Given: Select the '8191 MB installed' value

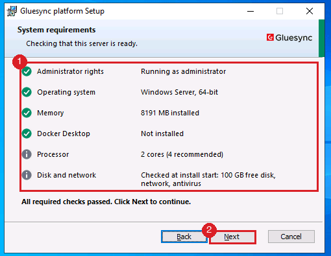Looking at the screenshot, I should [170, 113].
